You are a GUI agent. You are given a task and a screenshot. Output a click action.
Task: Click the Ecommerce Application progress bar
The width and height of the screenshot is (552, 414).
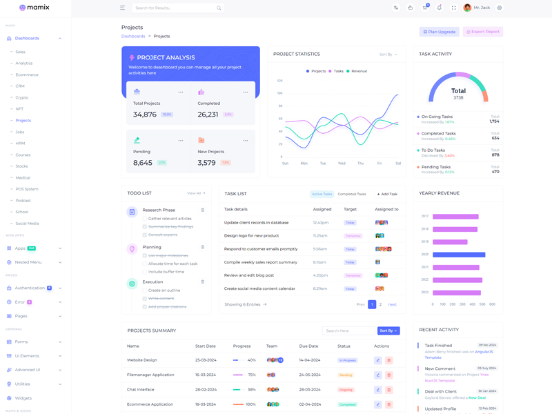238,404
